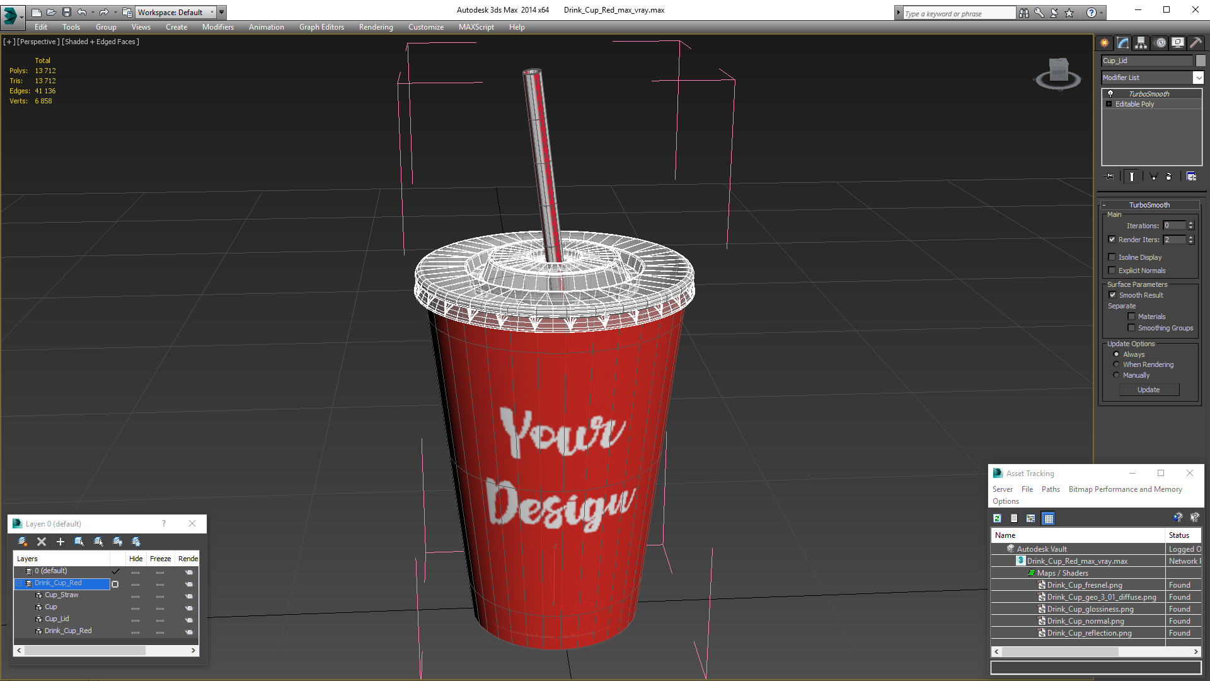The height and width of the screenshot is (681, 1210).
Task: Open the Rendering menu
Action: [376, 27]
